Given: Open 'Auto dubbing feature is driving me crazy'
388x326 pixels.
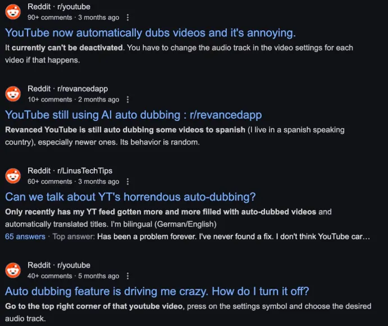Looking at the screenshot, I should tap(157, 291).
